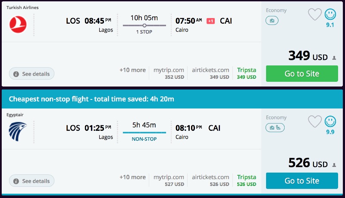Viewport: 345px width, 198px height.
Task: Show +10 more providers for 349 USD flight
Action: (x=132, y=70)
